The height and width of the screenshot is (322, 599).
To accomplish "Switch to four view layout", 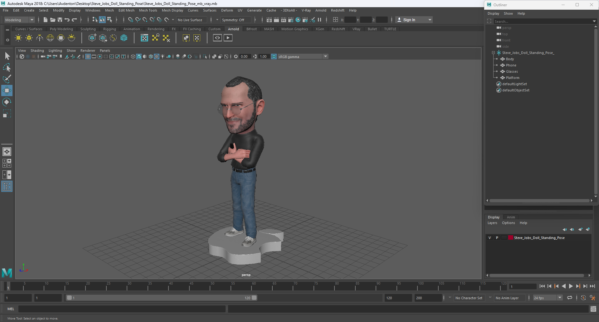I will coord(7,163).
